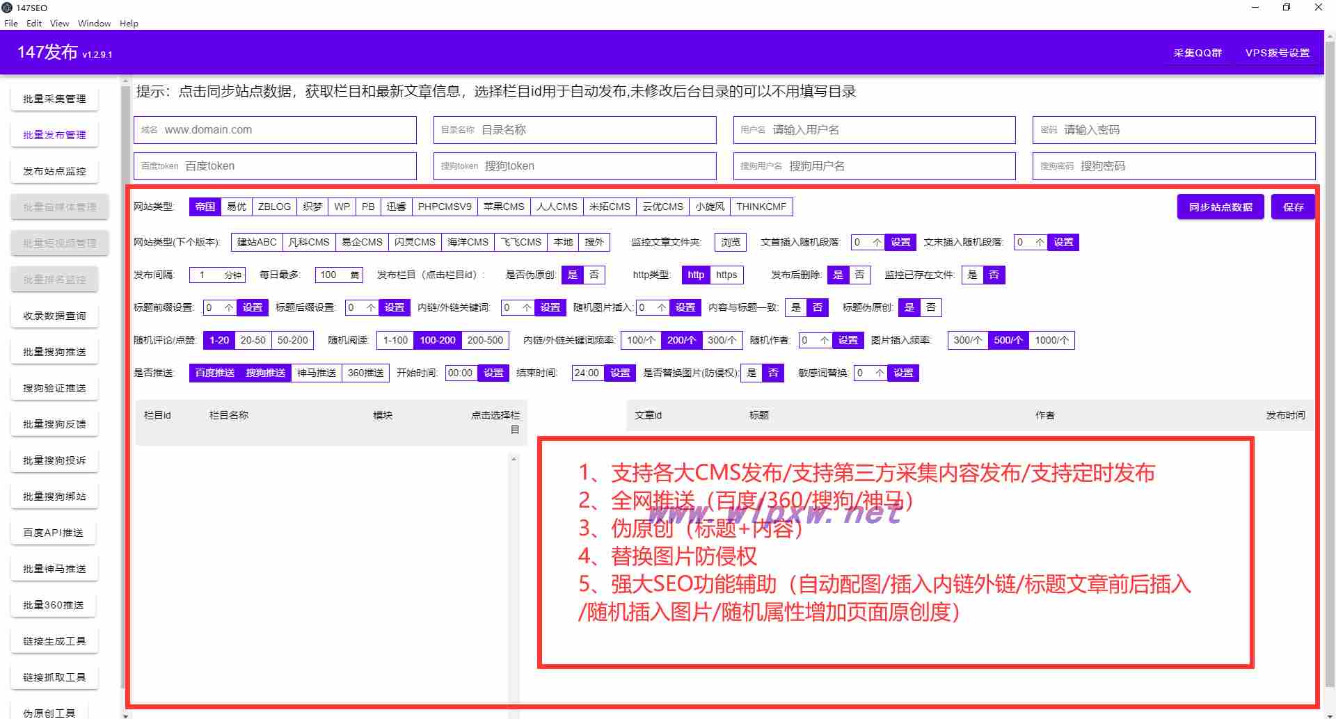
Task: Click 设置 next to 文首插入随机段落
Action: tap(900, 242)
